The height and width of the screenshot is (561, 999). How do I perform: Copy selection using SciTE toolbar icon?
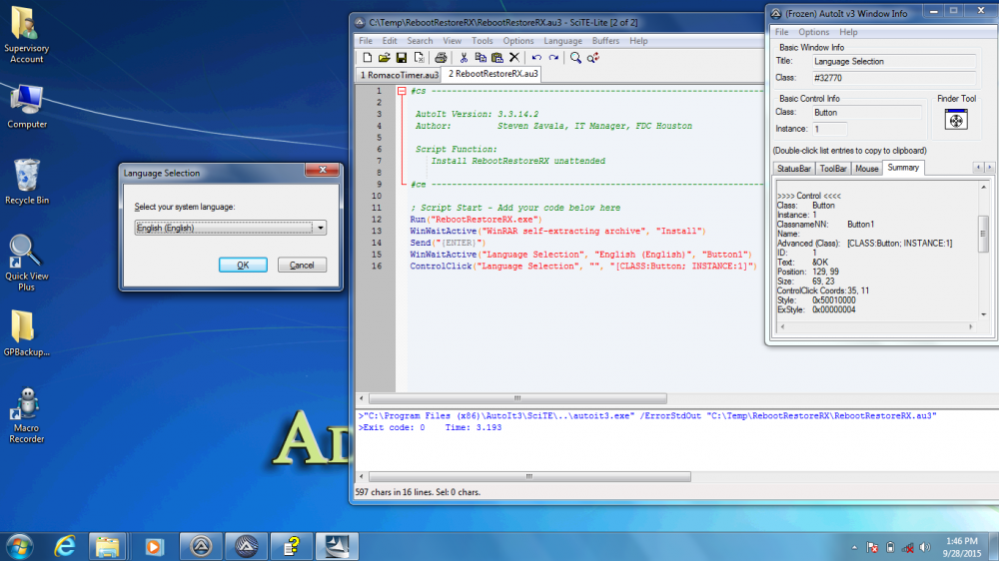pyautogui.click(x=481, y=58)
